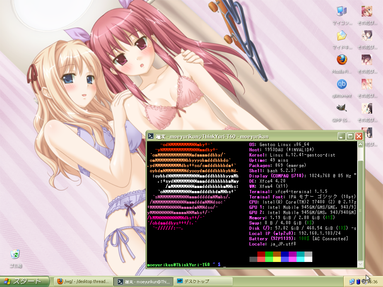
Task: Click the terminal title bar text
Action: [212, 136]
